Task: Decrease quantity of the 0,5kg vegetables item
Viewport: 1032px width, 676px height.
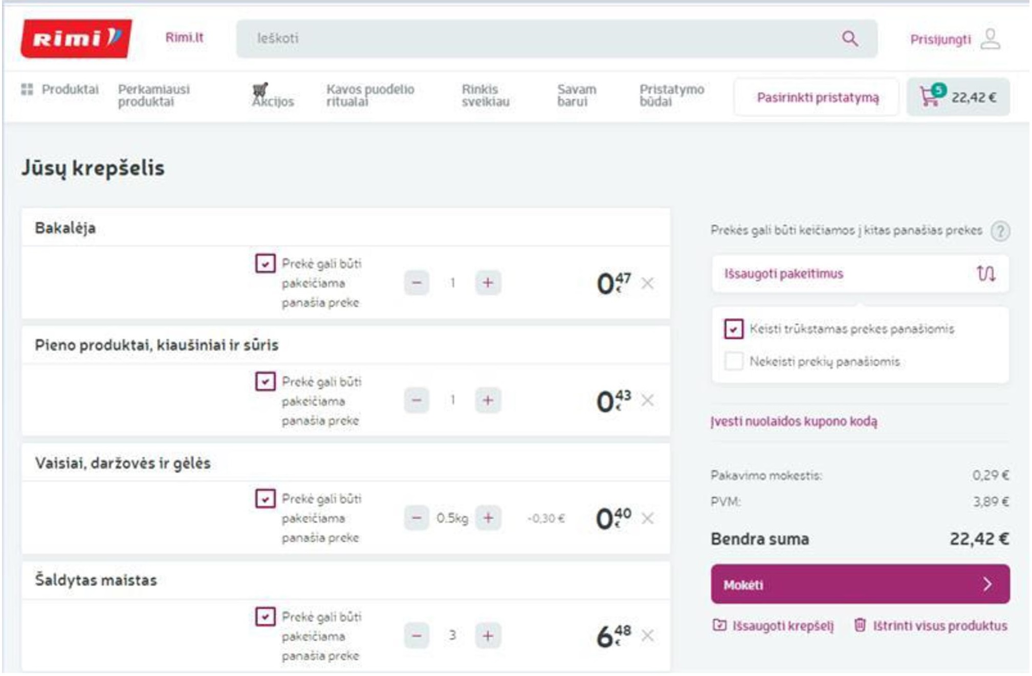Action: pyautogui.click(x=416, y=518)
